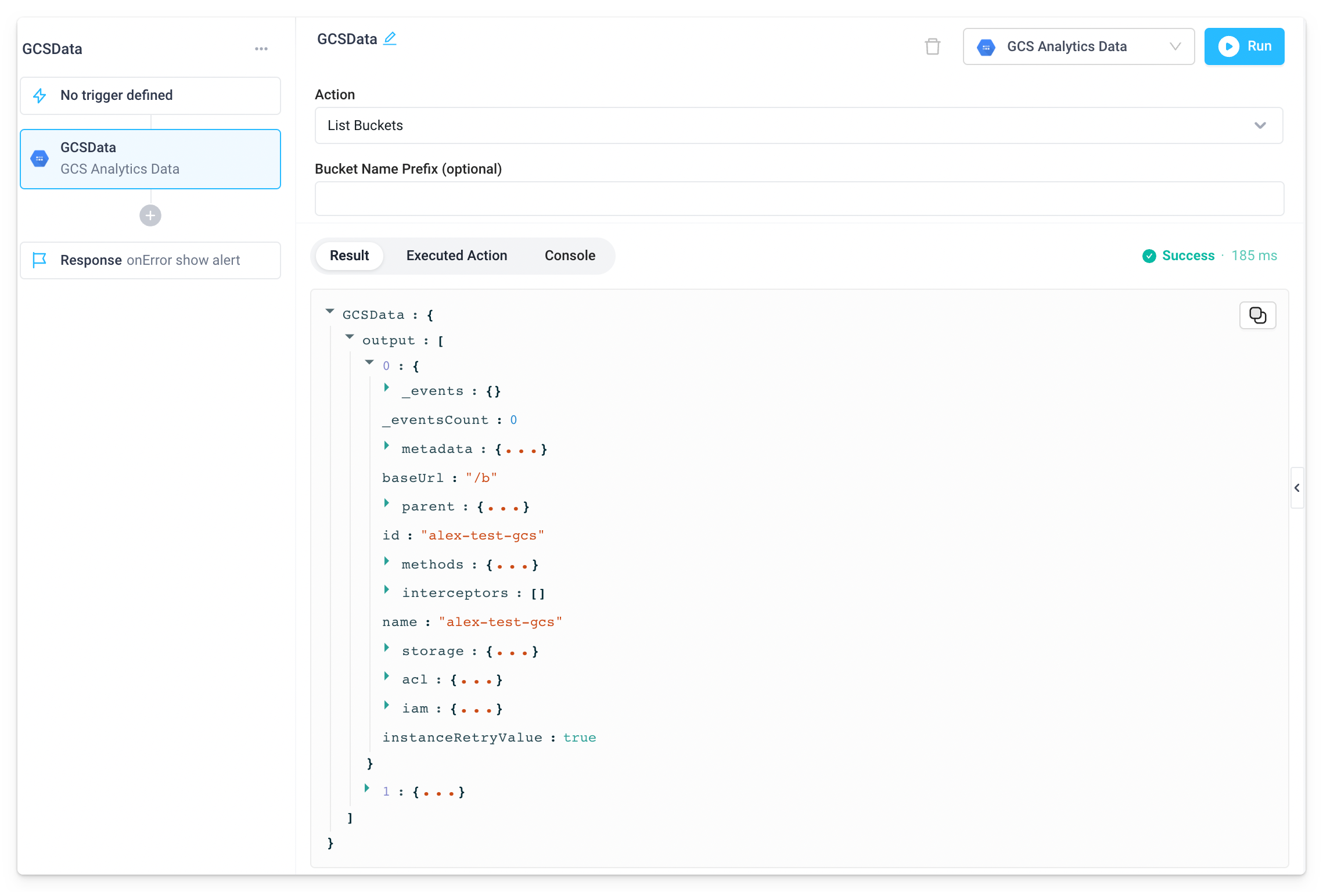Click the Bucket Name Prefix input field
The width and height of the screenshot is (1323, 892).
point(799,199)
